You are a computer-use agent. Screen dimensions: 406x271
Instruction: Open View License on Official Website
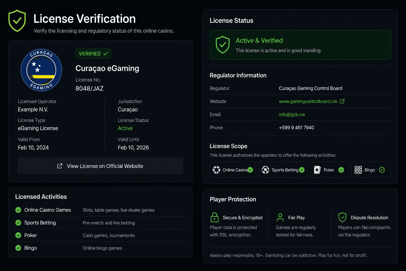(x=100, y=166)
